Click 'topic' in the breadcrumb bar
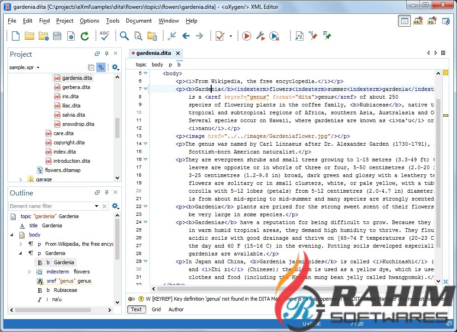The width and height of the screenshot is (457, 332). [141, 65]
